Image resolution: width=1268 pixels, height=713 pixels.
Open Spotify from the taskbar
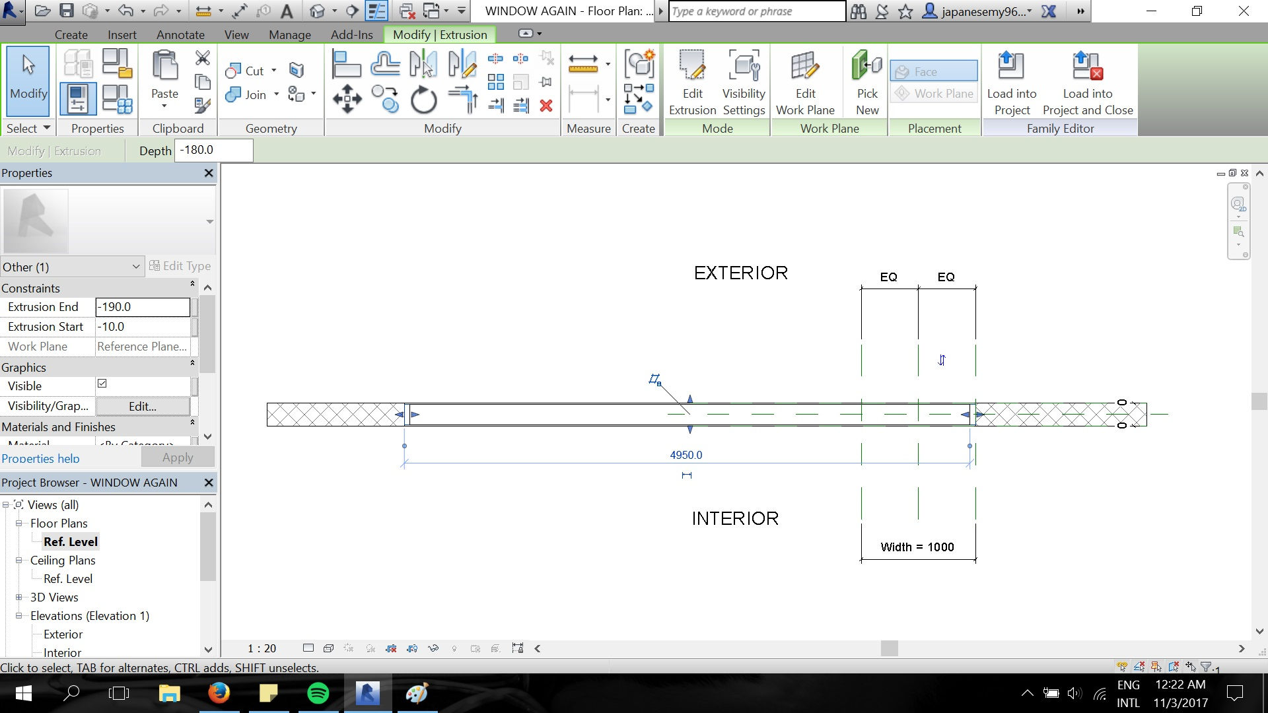(318, 693)
